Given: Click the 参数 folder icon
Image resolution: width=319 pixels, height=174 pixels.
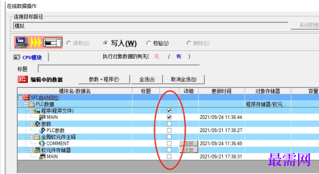Looking at the screenshot, I should click(37, 124).
